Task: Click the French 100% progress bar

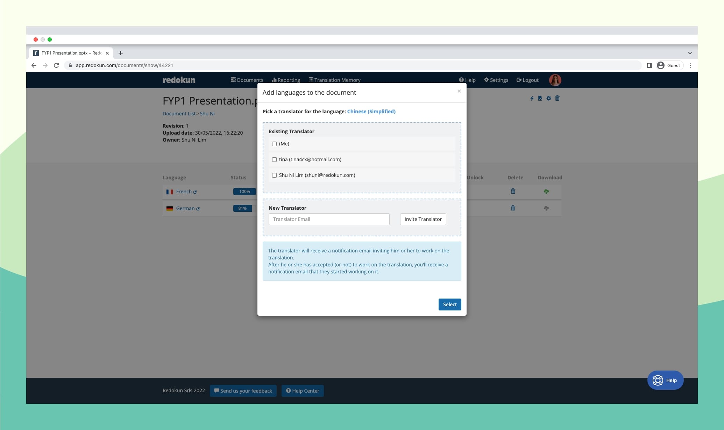Action: pyautogui.click(x=244, y=191)
